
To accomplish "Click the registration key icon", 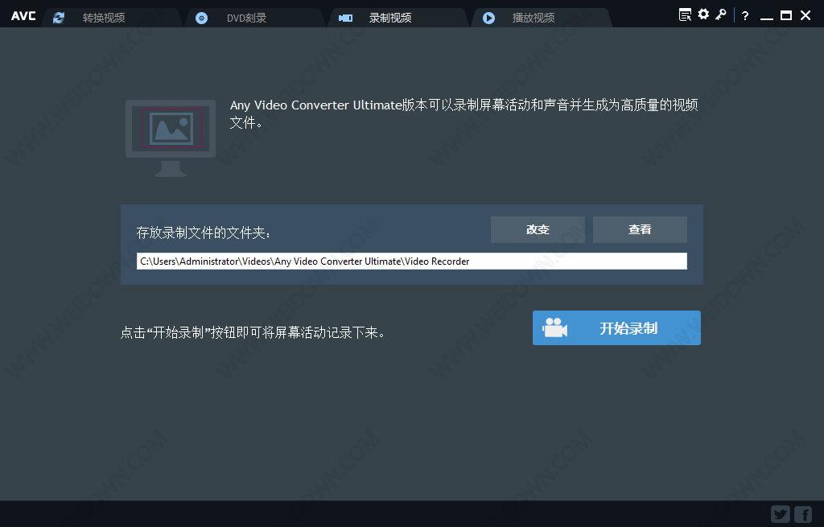I will pos(720,14).
